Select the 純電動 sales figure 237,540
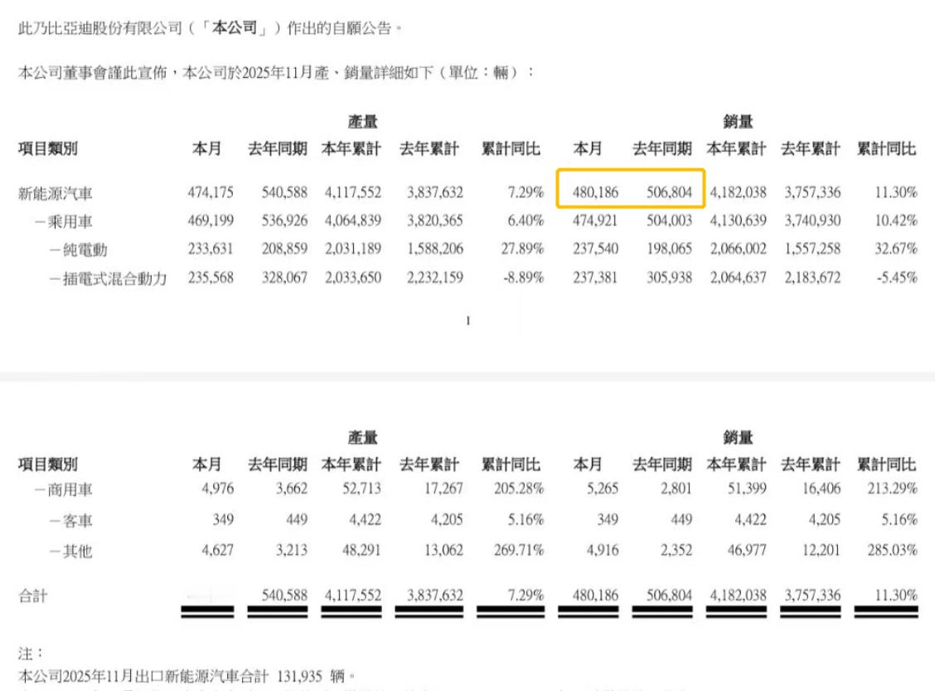The image size is (935, 691). tap(595, 249)
